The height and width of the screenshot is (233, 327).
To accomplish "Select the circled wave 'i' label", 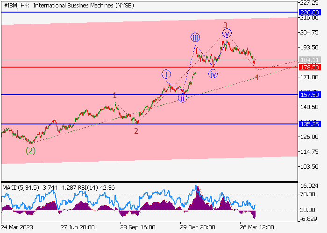I will [x=166, y=74].
